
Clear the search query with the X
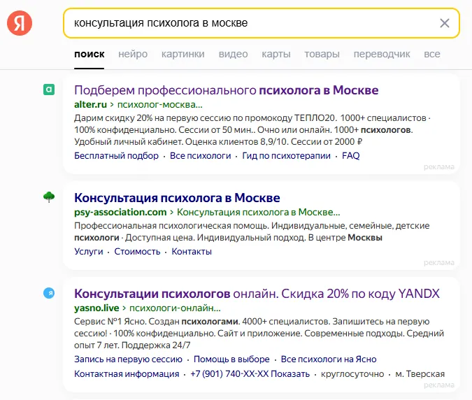click(x=445, y=23)
